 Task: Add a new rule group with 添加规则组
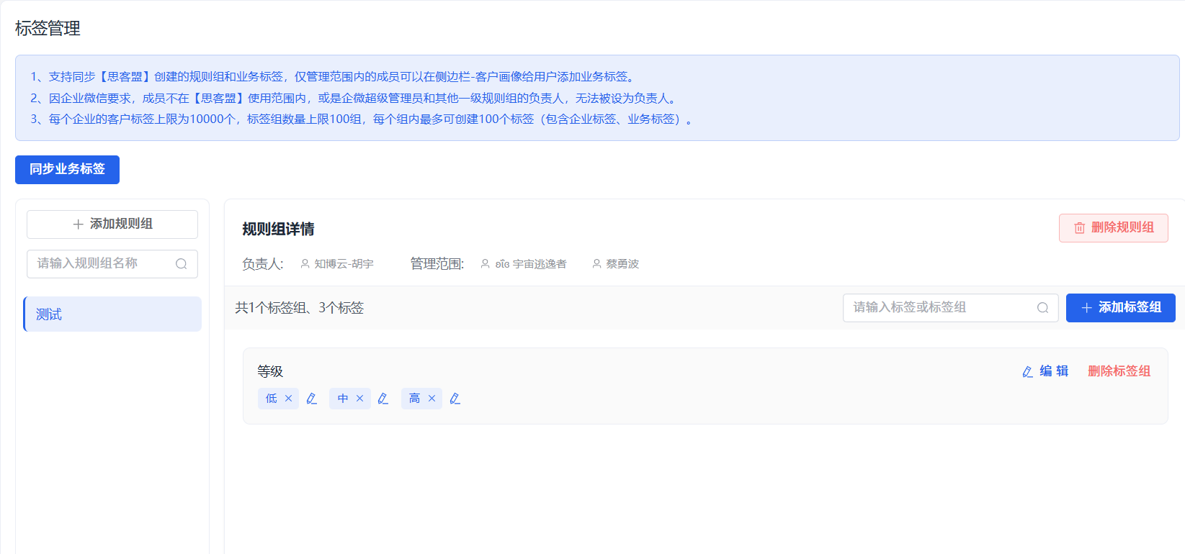point(112,224)
